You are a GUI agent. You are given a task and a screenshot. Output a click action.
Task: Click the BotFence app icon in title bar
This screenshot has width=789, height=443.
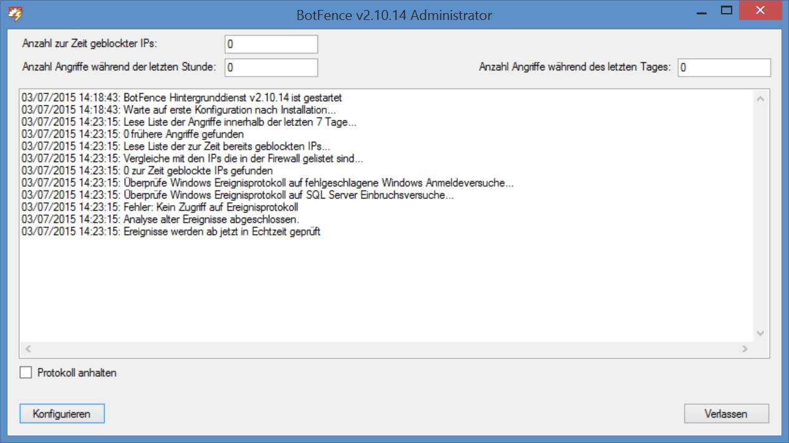click(14, 13)
